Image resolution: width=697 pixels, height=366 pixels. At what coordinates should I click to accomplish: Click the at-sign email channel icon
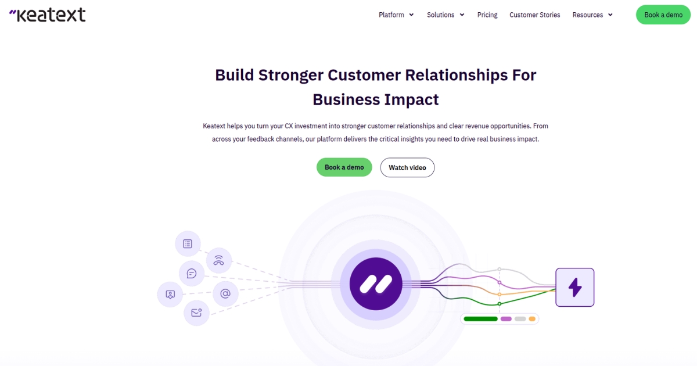[x=225, y=294]
